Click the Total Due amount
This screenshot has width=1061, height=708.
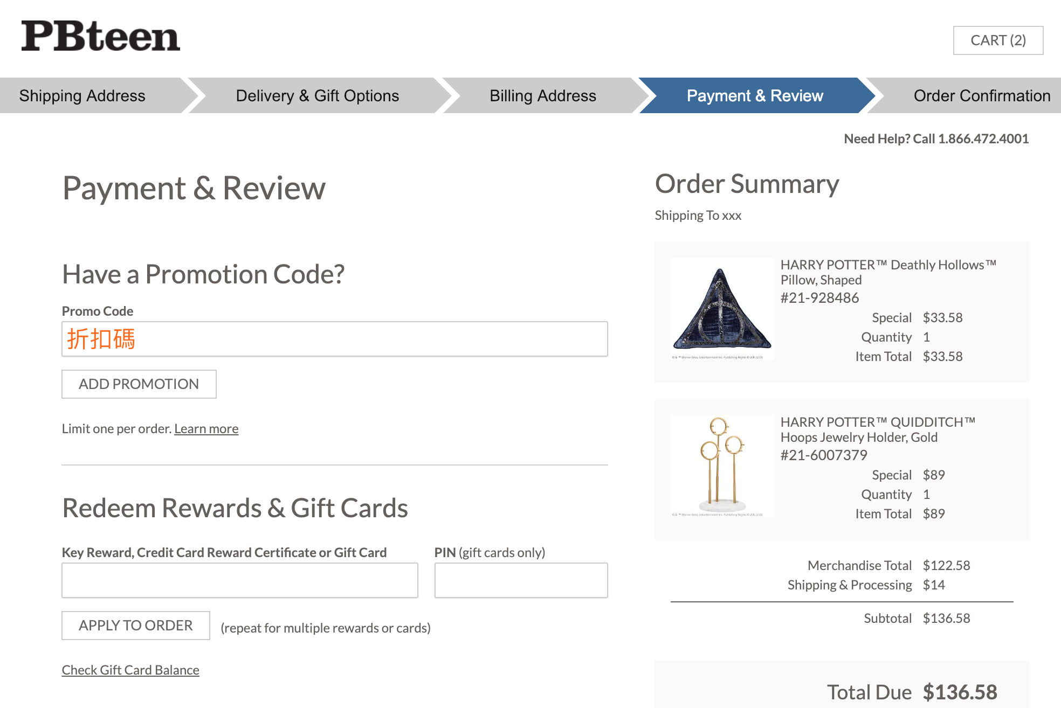[960, 692]
